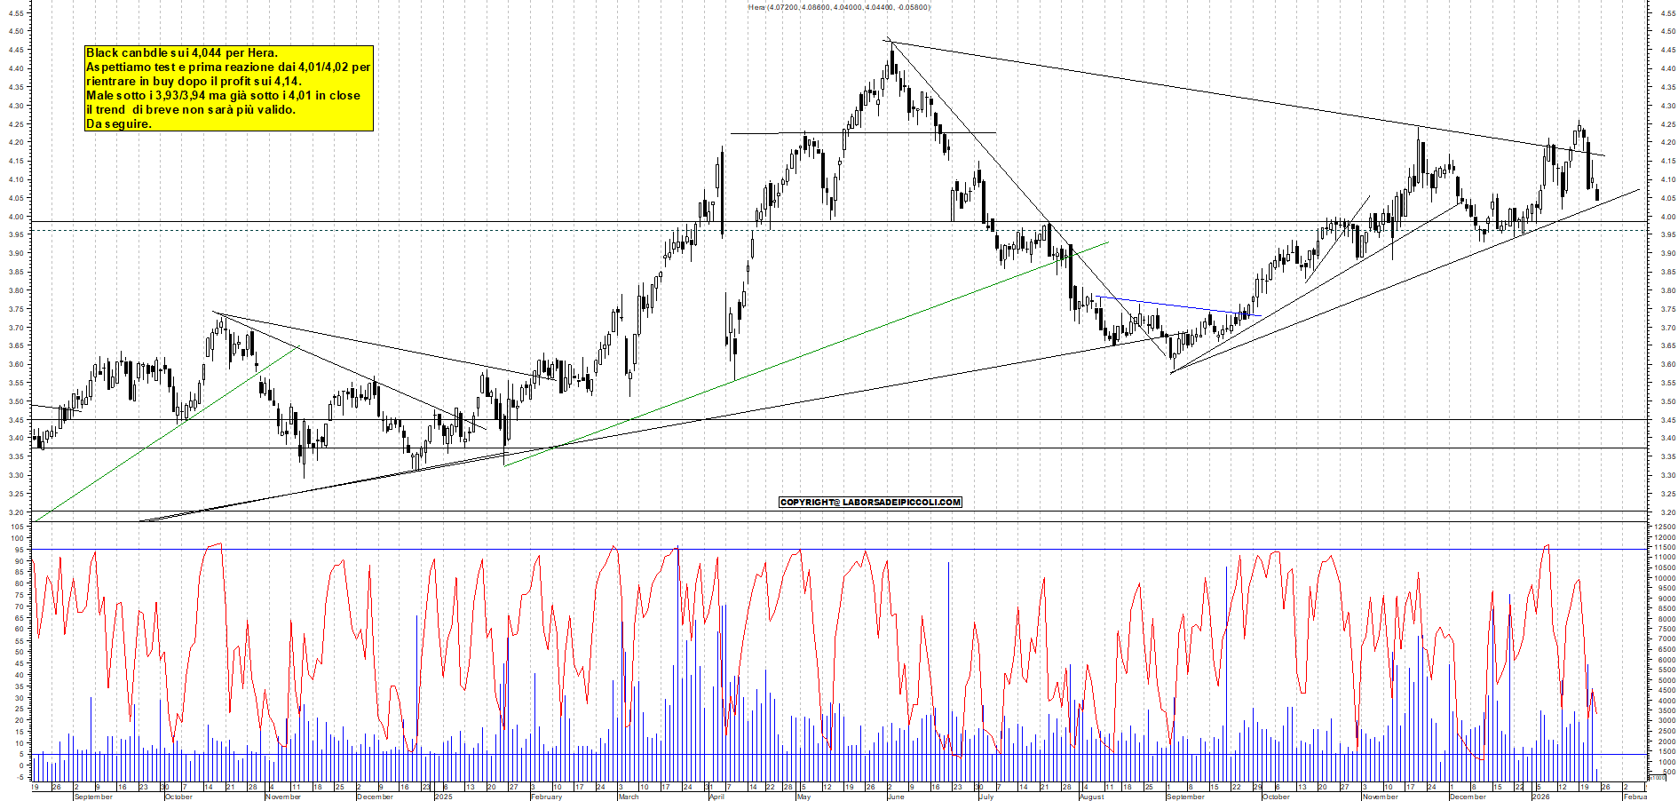Select the highest candle near the June peak

[892, 62]
